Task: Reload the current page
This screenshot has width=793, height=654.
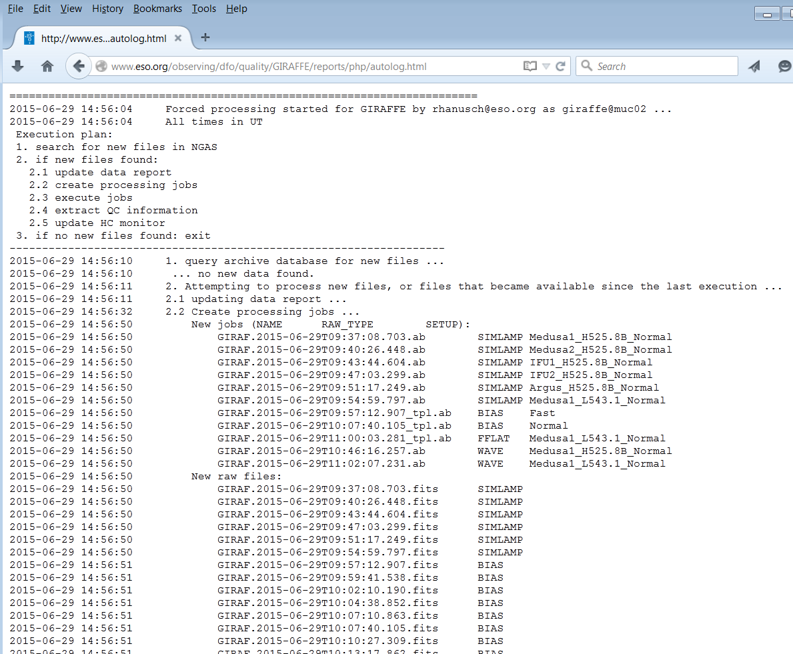Action: (x=561, y=67)
